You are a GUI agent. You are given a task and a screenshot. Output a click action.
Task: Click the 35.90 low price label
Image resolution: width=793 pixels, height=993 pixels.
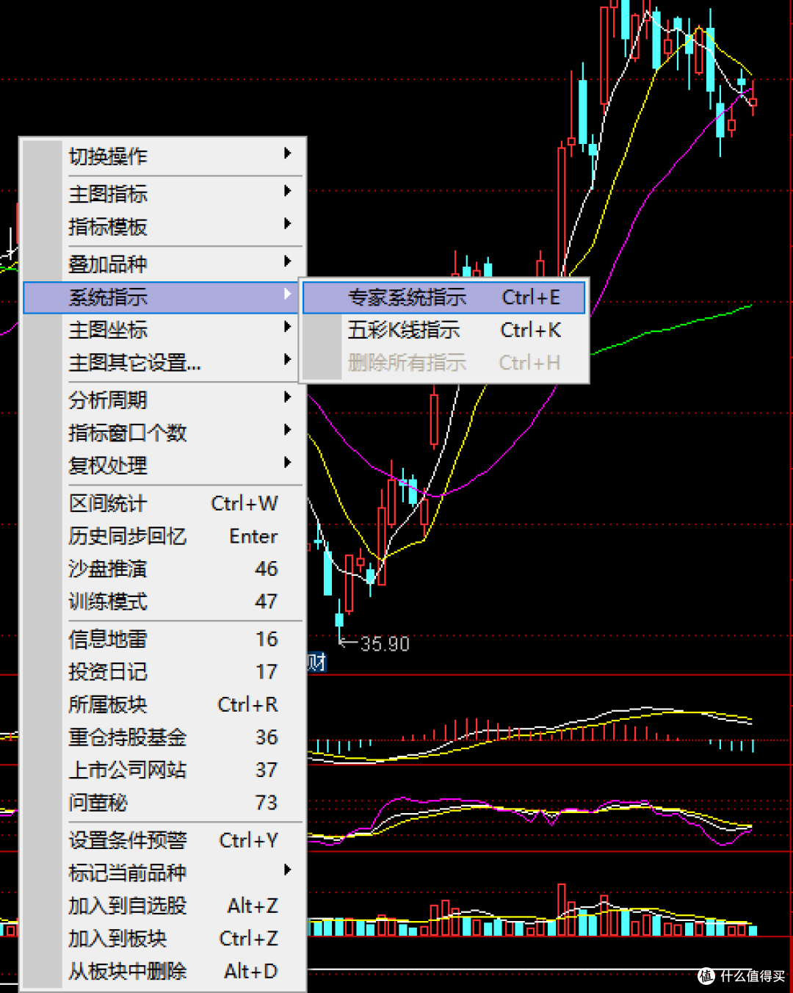coord(385,644)
